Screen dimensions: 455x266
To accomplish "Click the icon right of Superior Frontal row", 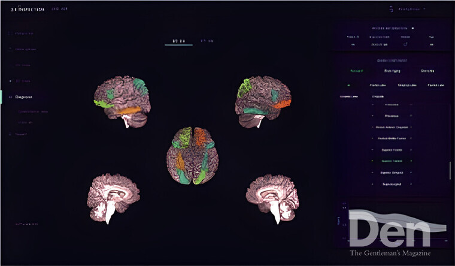I will [x=411, y=150].
